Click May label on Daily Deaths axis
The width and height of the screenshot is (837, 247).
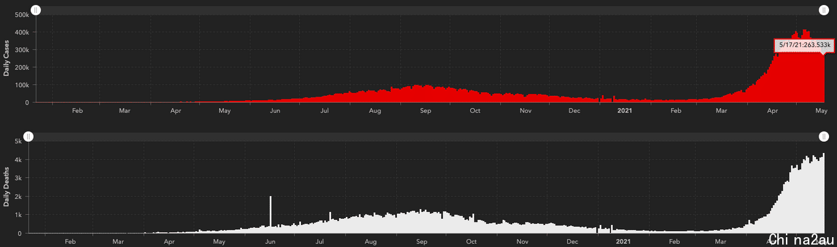(x=219, y=242)
